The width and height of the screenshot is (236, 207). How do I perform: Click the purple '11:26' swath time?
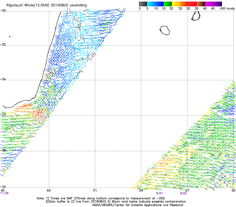(4, 193)
